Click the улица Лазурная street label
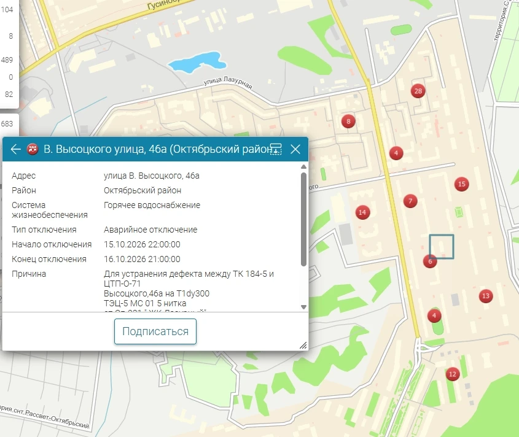Screen dimensions: 519x437 tap(228, 82)
